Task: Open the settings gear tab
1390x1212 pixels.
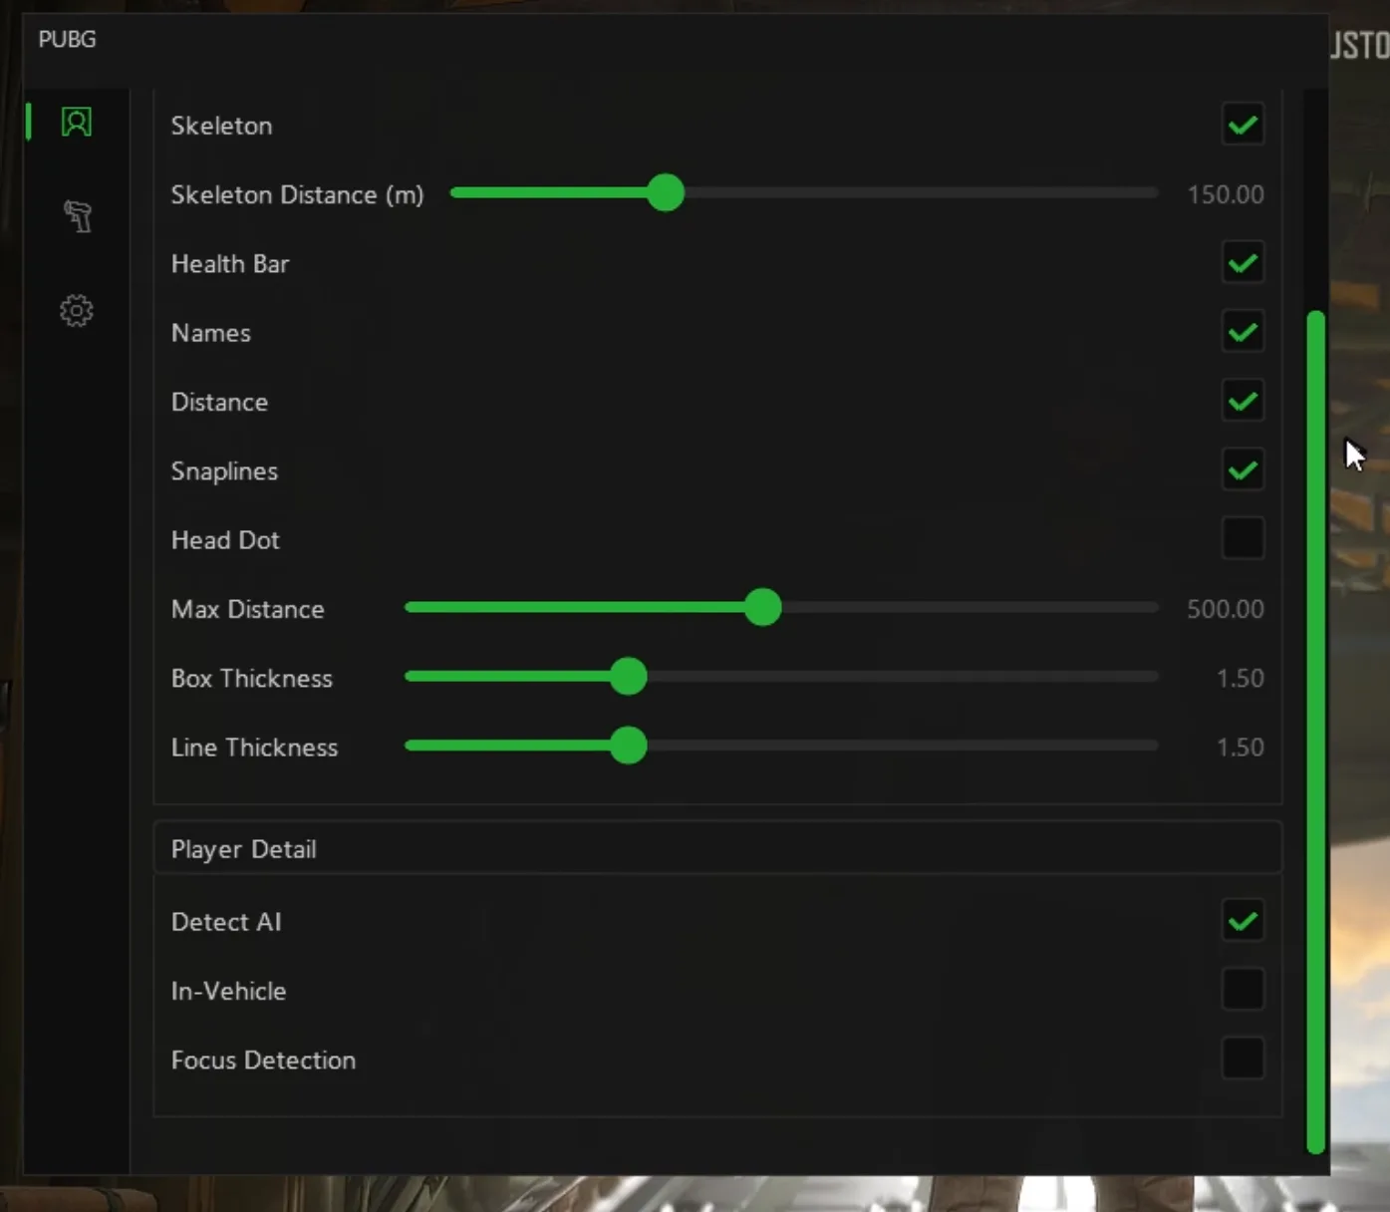Action: tap(77, 311)
